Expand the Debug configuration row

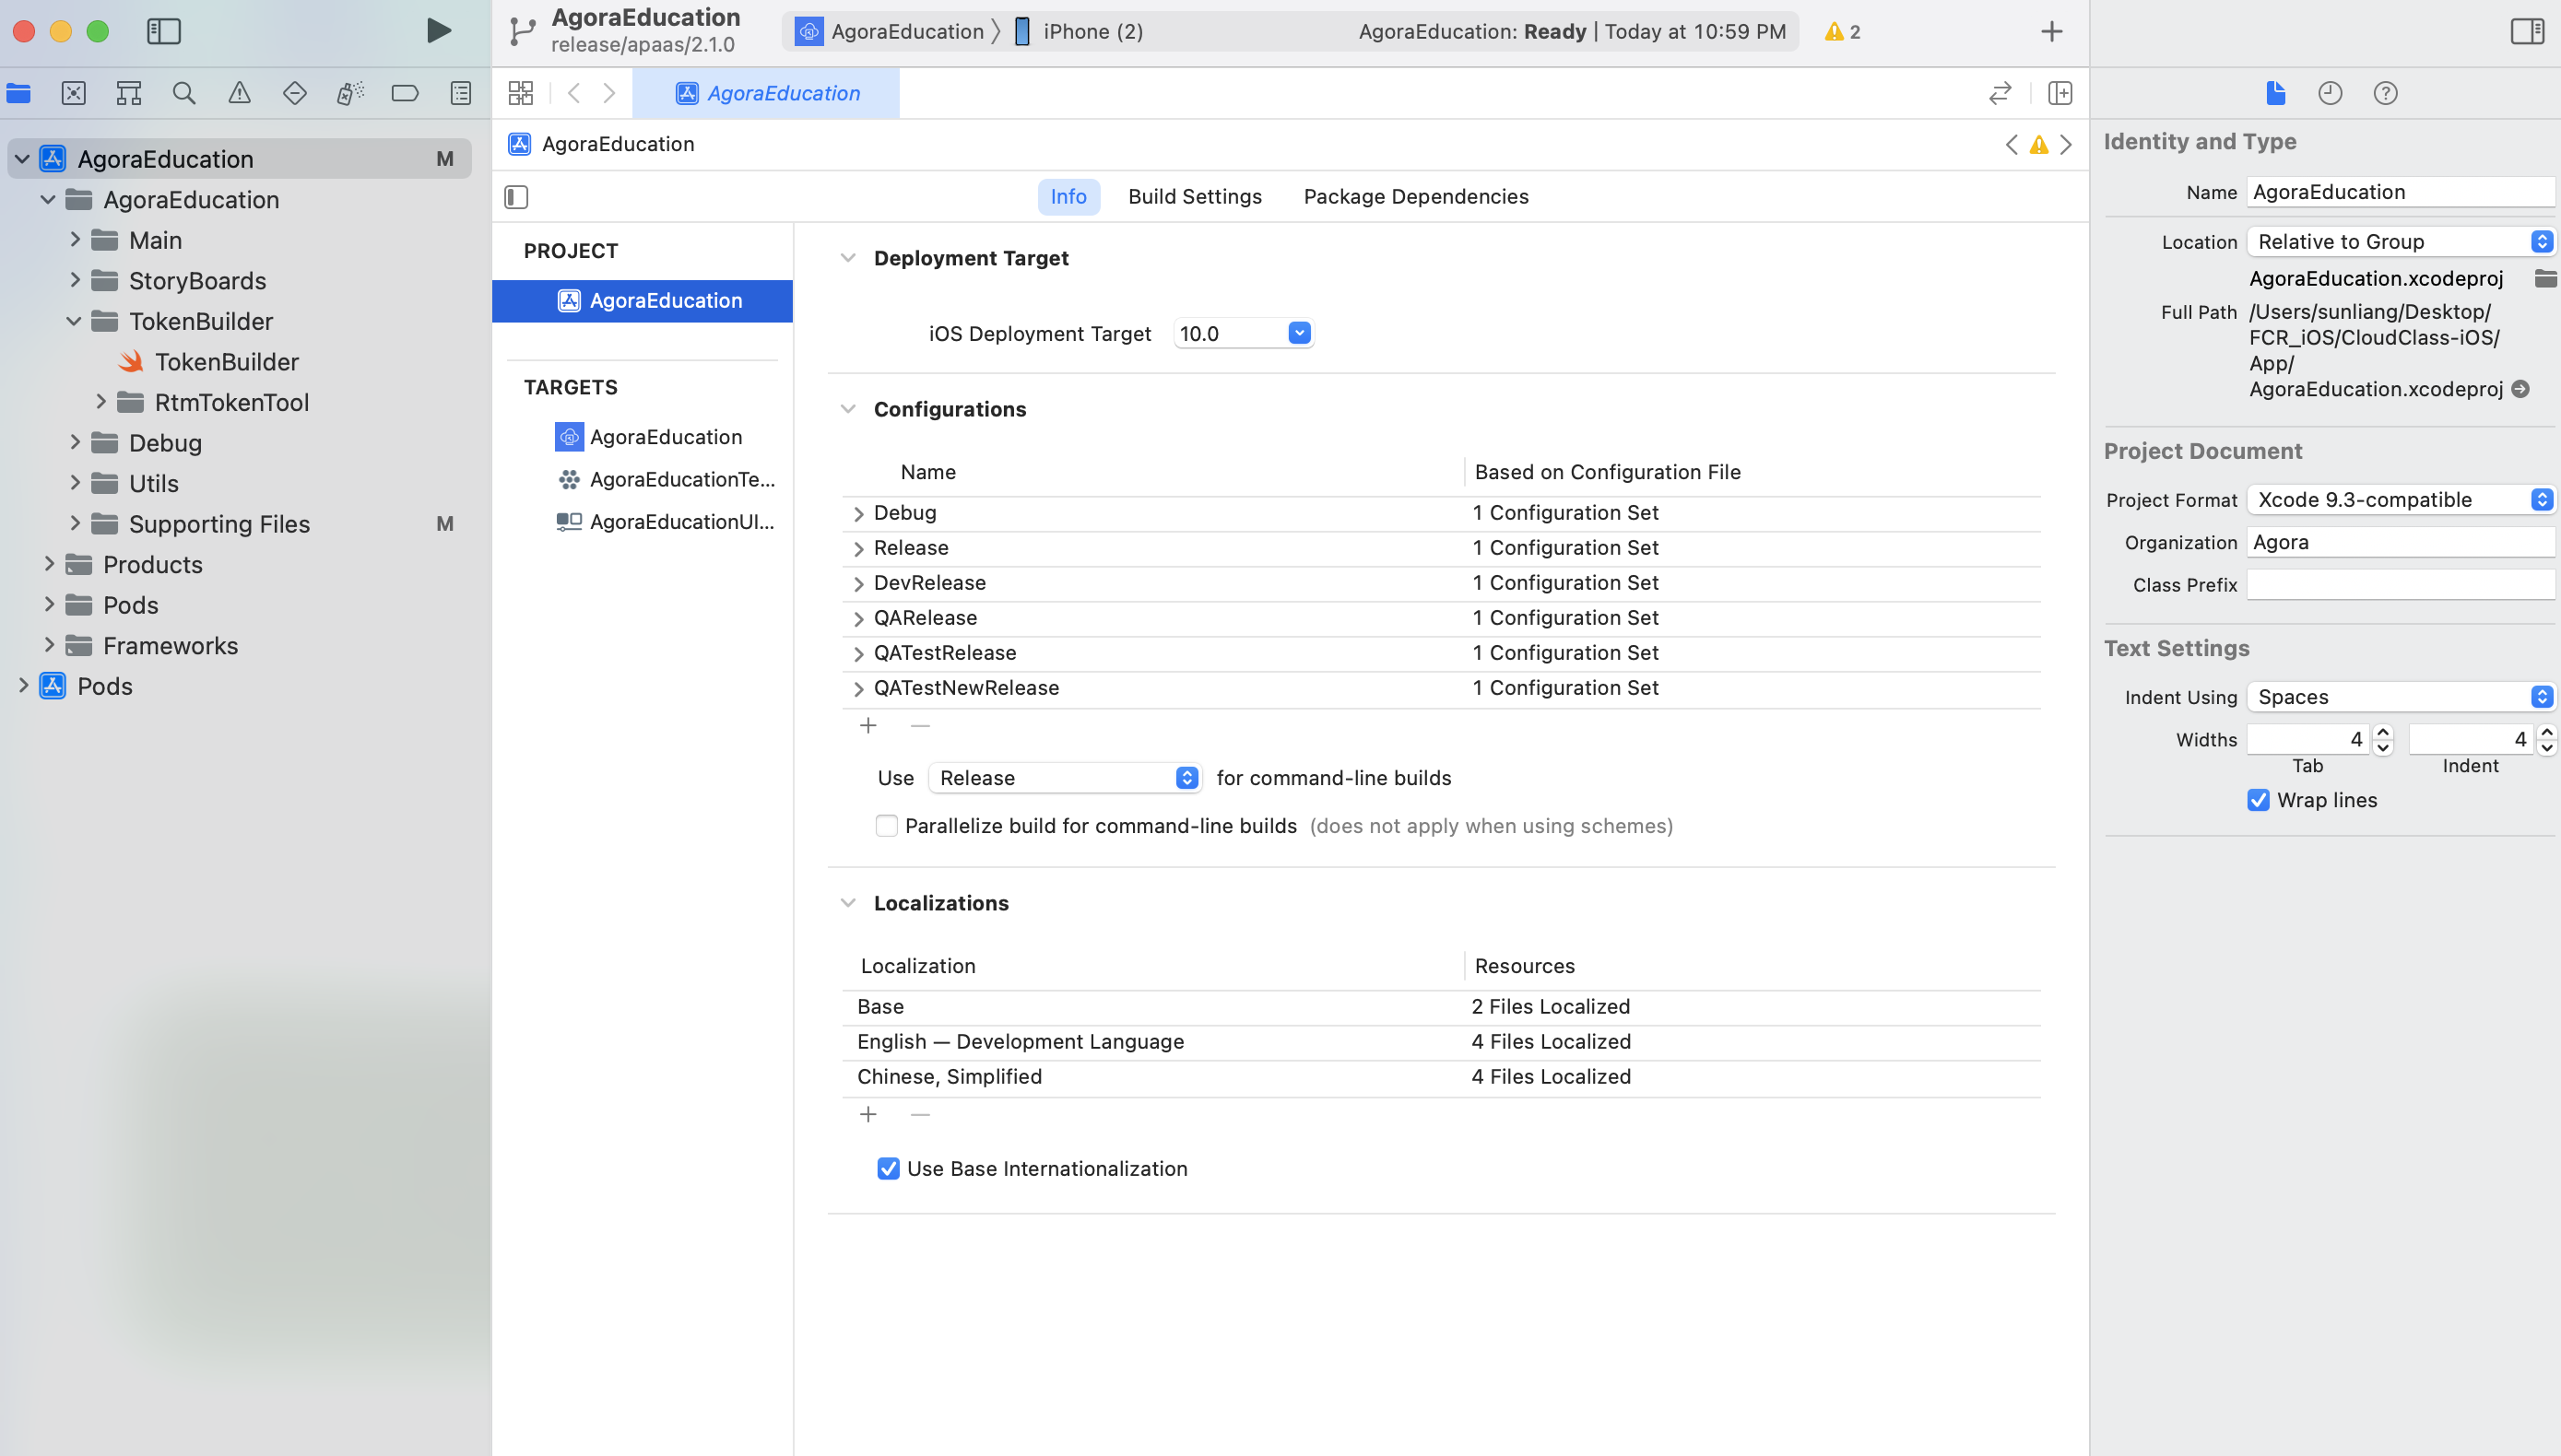858,514
